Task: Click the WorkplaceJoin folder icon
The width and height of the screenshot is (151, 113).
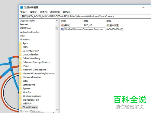Action: [21, 100]
